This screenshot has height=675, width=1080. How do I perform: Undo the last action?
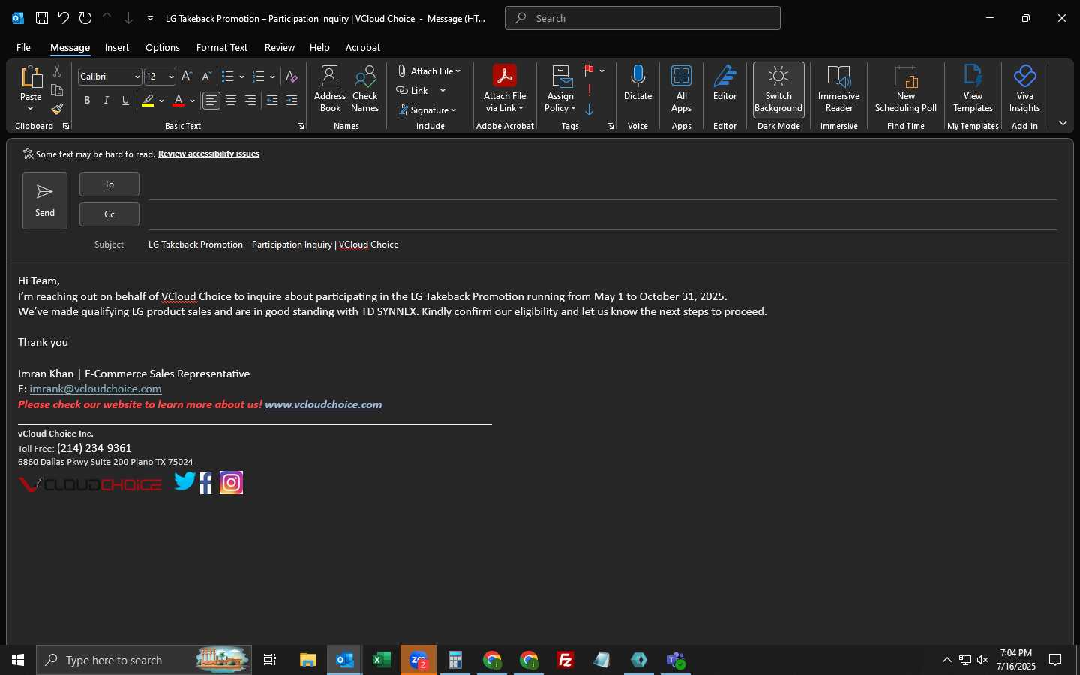coord(64,18)
